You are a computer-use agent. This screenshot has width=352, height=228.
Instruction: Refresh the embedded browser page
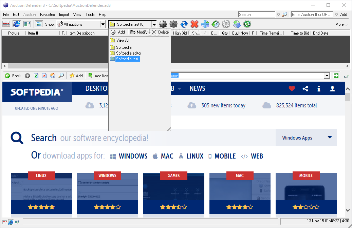pos(36,76)
